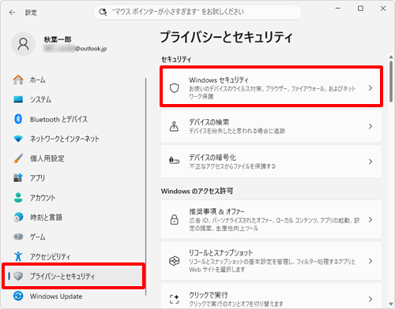Image resolution: width=395 pixels, height=309 pixels.
Task: Click the デバイスの検索 locator icon
Action: 174,126
